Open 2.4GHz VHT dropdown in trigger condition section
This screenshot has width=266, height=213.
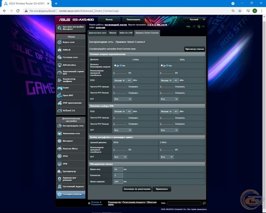point(123,99)
